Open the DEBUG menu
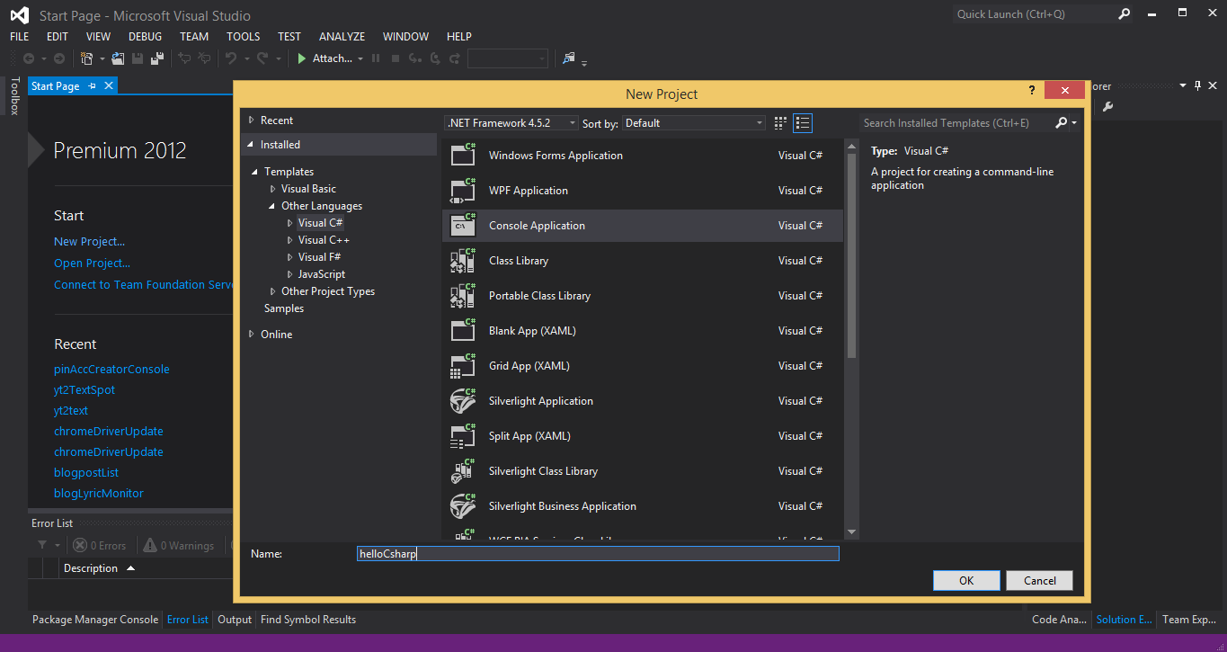 (146, 37)
